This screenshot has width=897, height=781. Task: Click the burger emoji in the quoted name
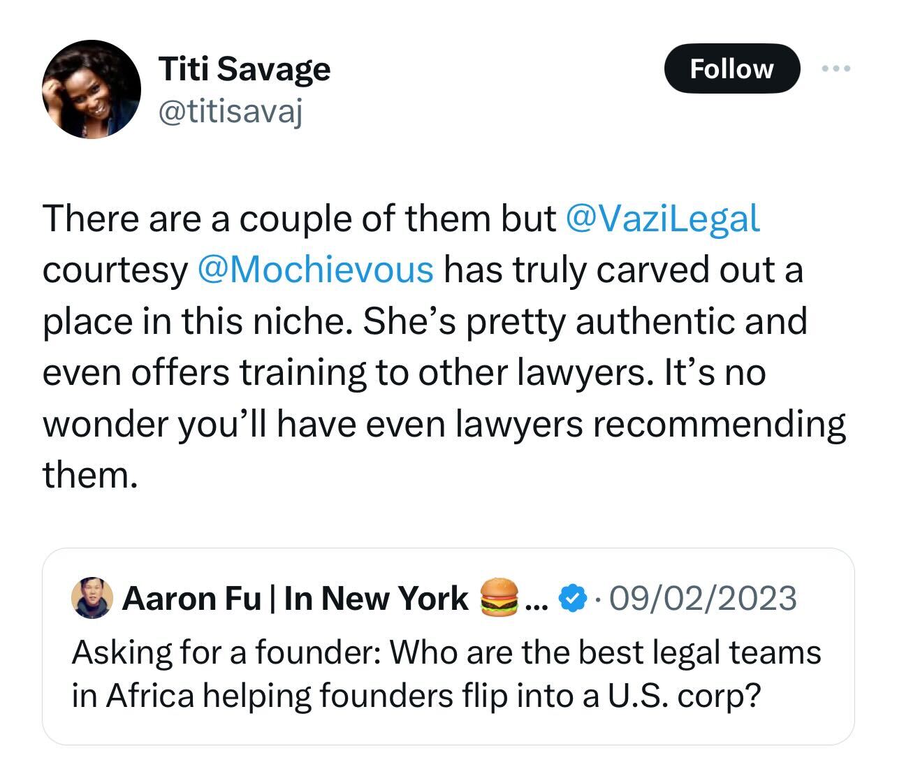click(x=499, y=598)
